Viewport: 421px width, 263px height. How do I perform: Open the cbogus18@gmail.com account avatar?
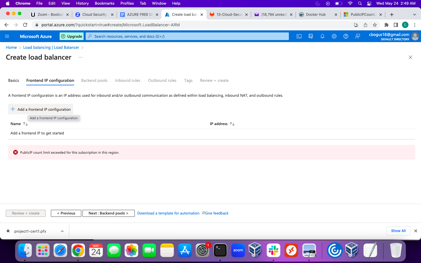(415, 36)
